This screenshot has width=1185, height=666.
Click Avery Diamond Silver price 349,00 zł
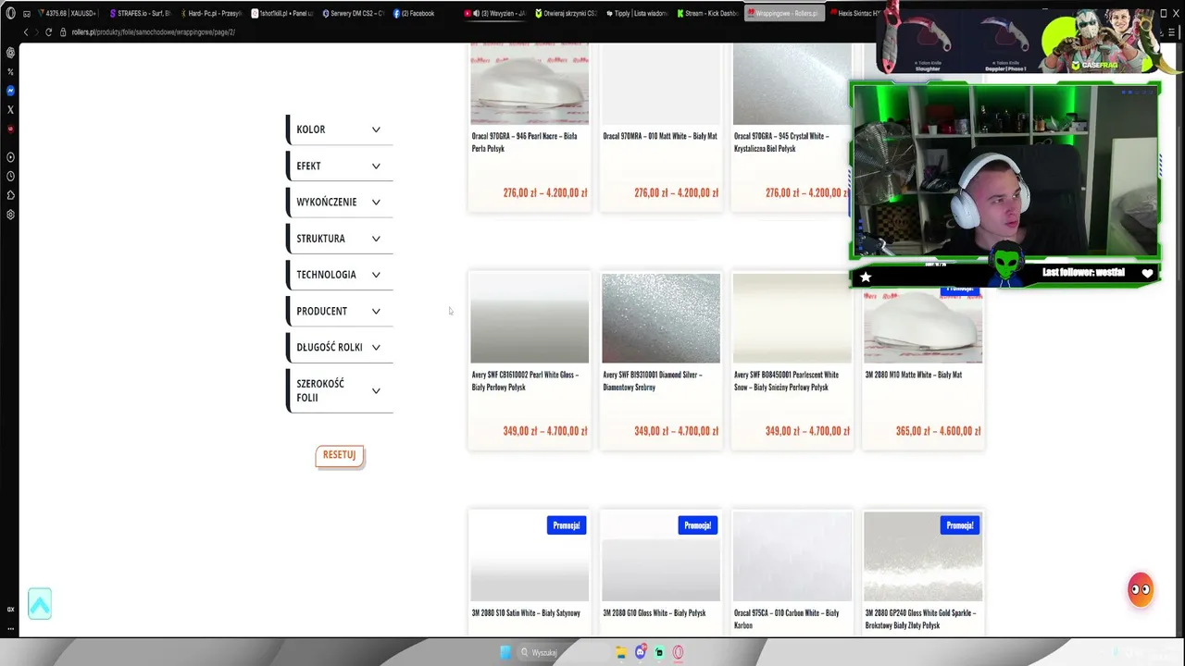tap(676, 431)
